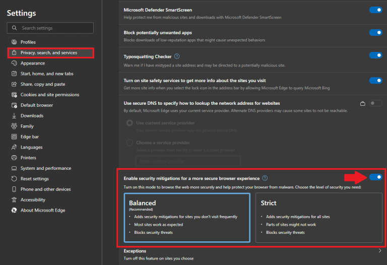Toggle the security mitigations switch
The image size is (387, 265).
click(x=375, y=177)
